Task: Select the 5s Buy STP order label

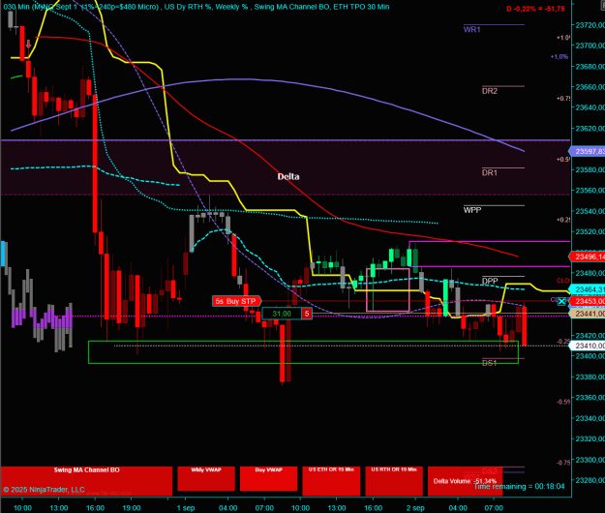Action: (x=236, y=301)
